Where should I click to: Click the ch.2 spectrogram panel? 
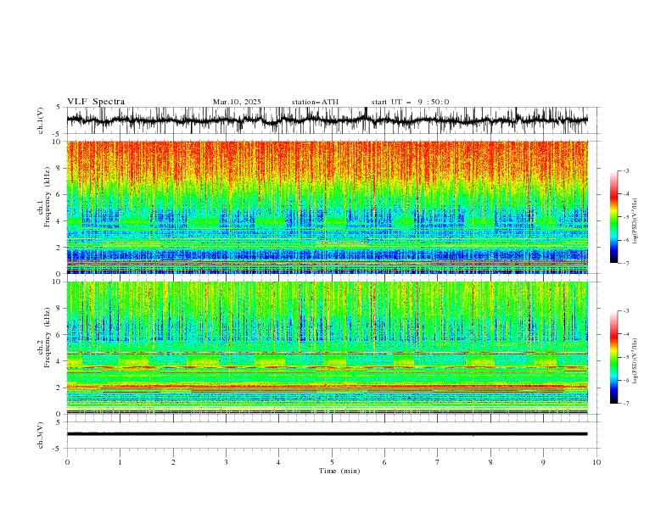[x=327, y=348]
